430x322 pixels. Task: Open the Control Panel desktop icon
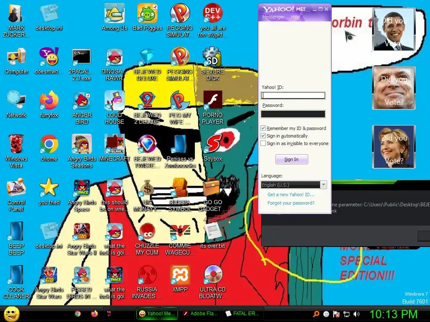[16, 195]
